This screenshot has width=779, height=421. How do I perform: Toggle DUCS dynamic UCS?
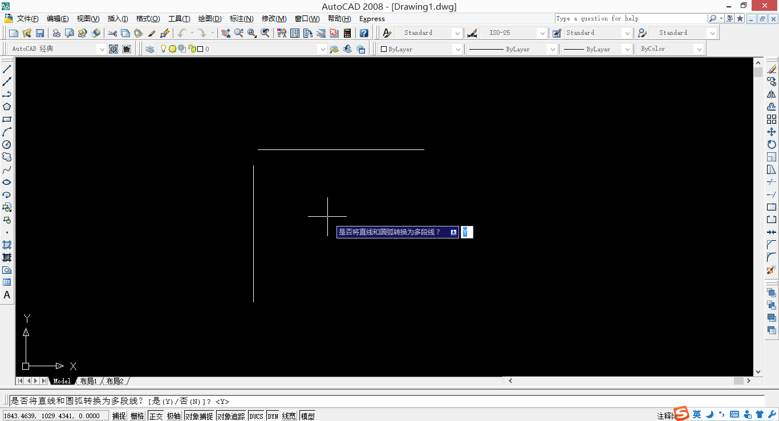pos(256,416)
